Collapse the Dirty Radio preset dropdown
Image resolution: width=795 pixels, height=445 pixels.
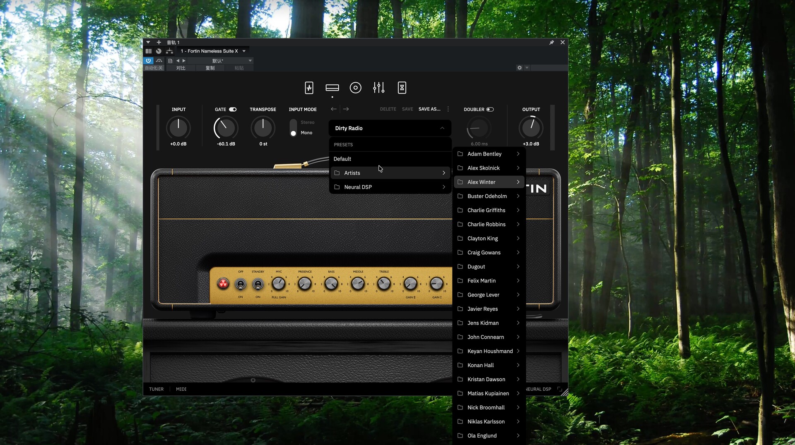[442, 128]
